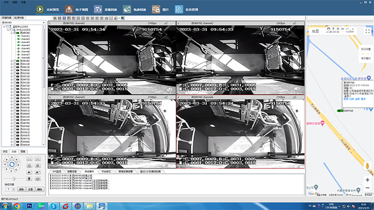Screen dimensions: 374x210
Task: Click the 视频 link in vehicle popup
Action: (346, 99)
